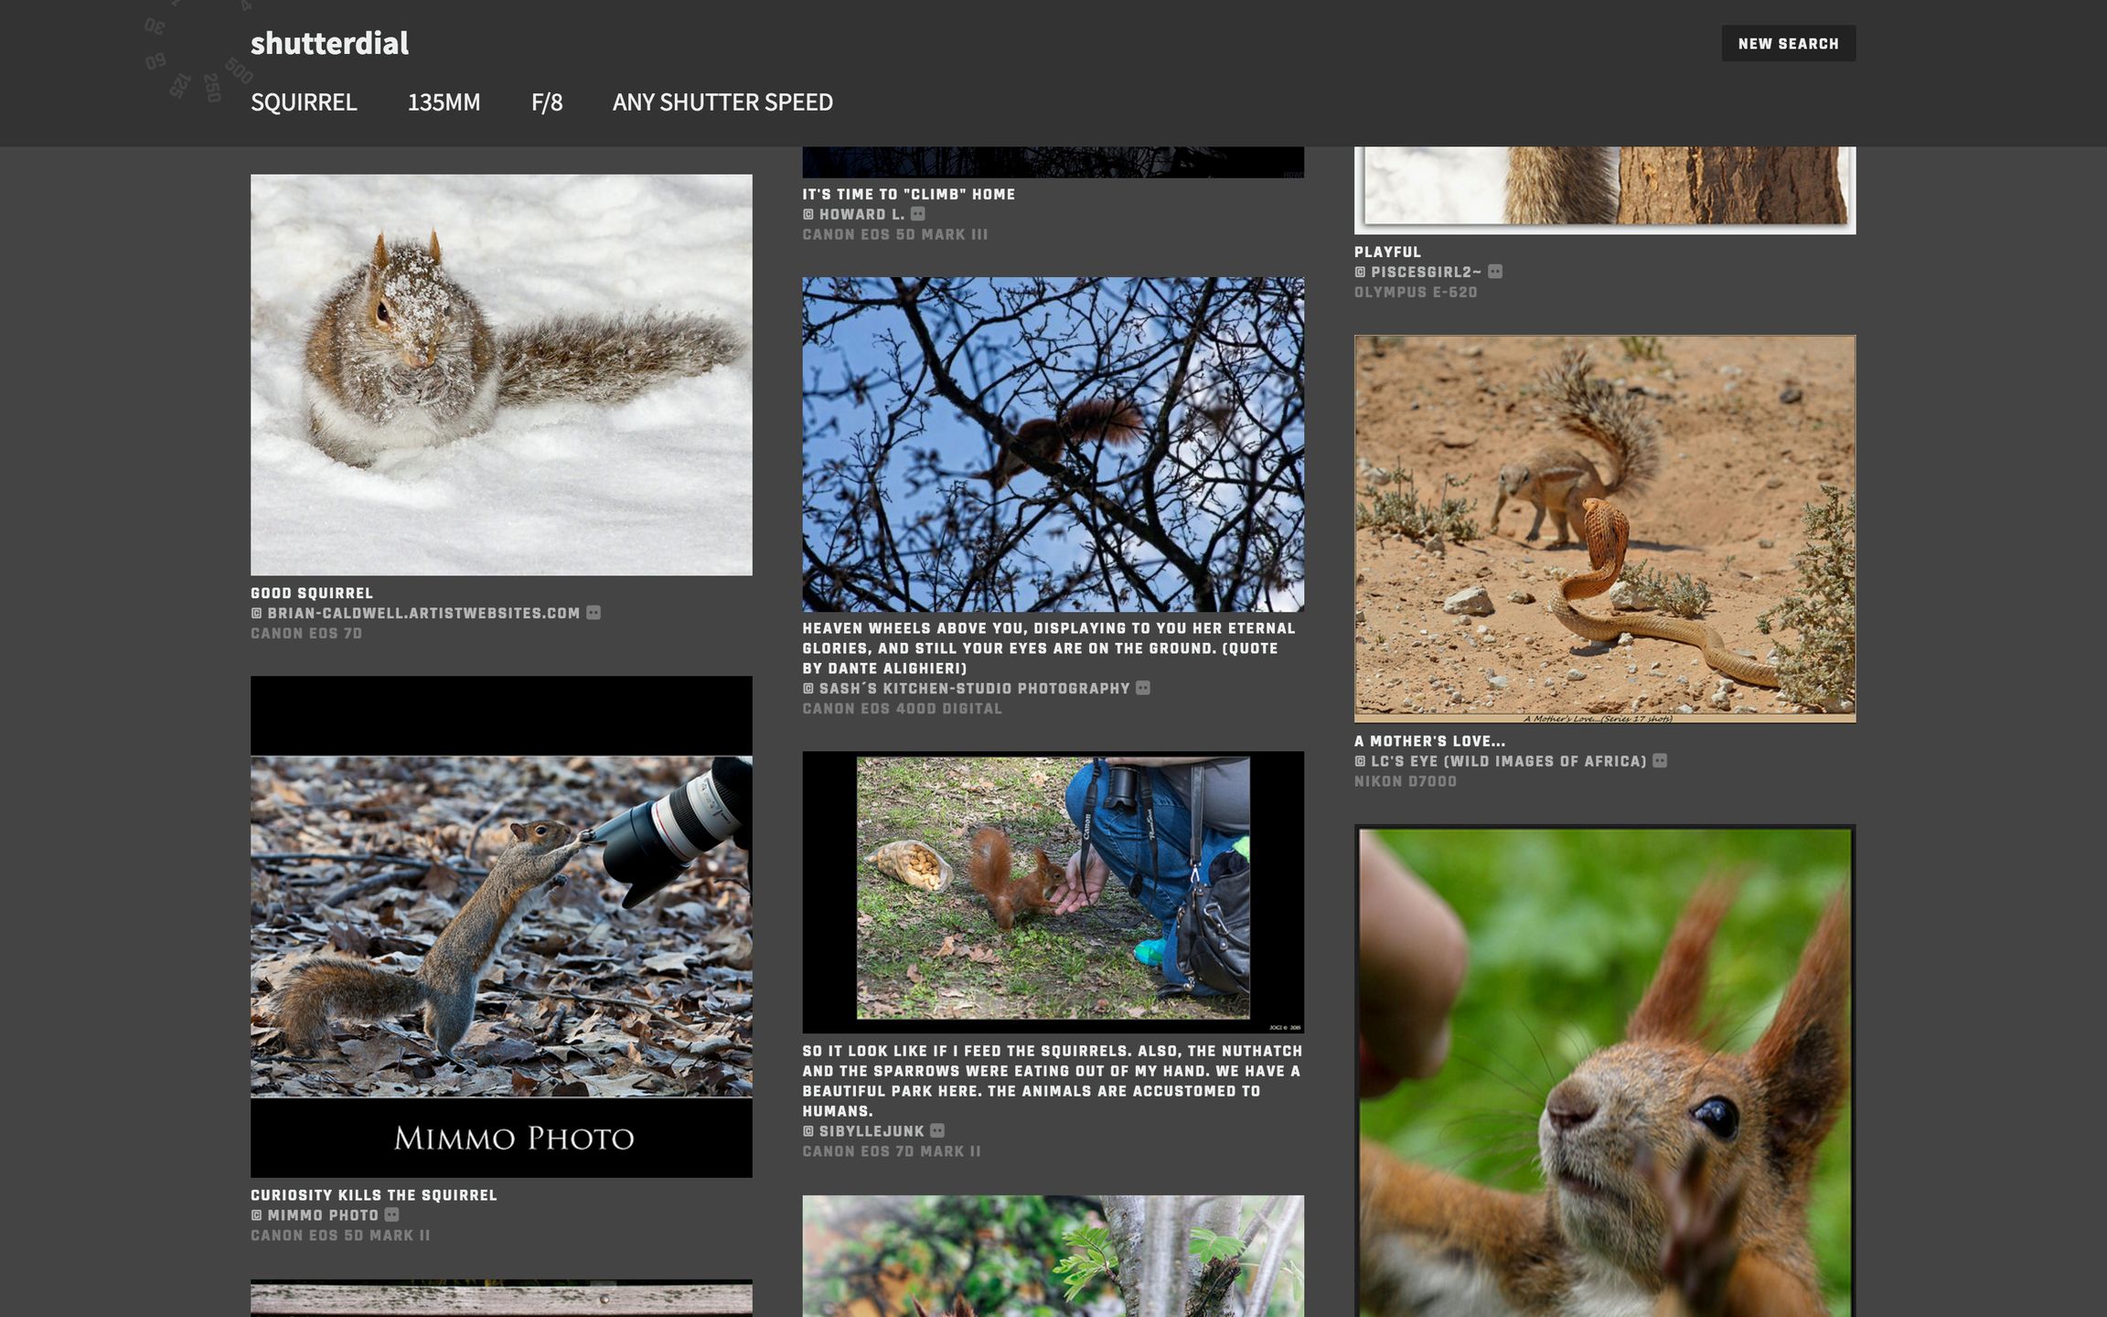Click Flickr icon beside brian-caldwell.artistwebsites.com
The image size is (2107, 1317).
click(x=594, y=613)
